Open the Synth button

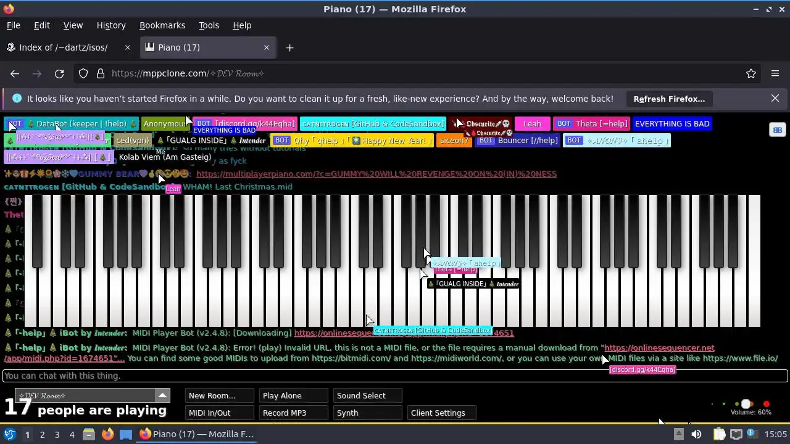[367, 413]
